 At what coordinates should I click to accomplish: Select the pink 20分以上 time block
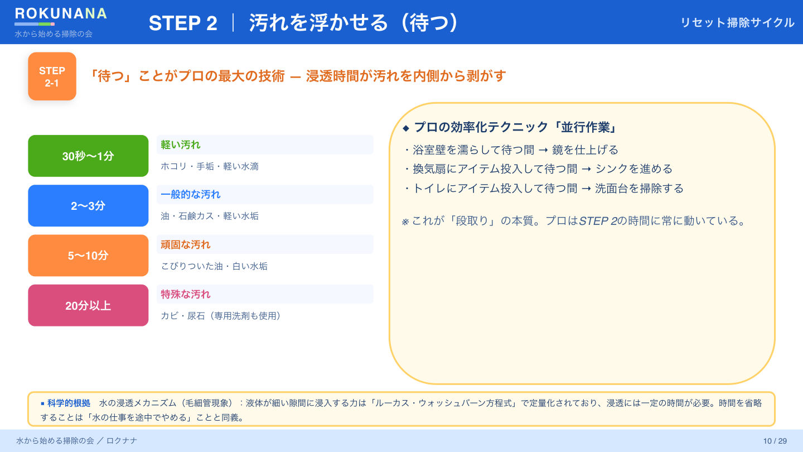pos(88,306)
